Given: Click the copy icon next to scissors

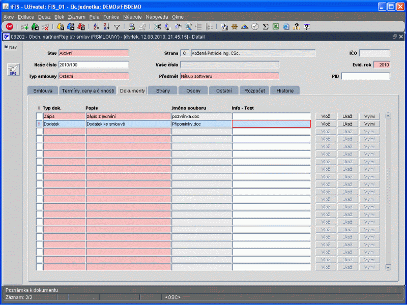Looking at the screenshot, I should (167, 26).
